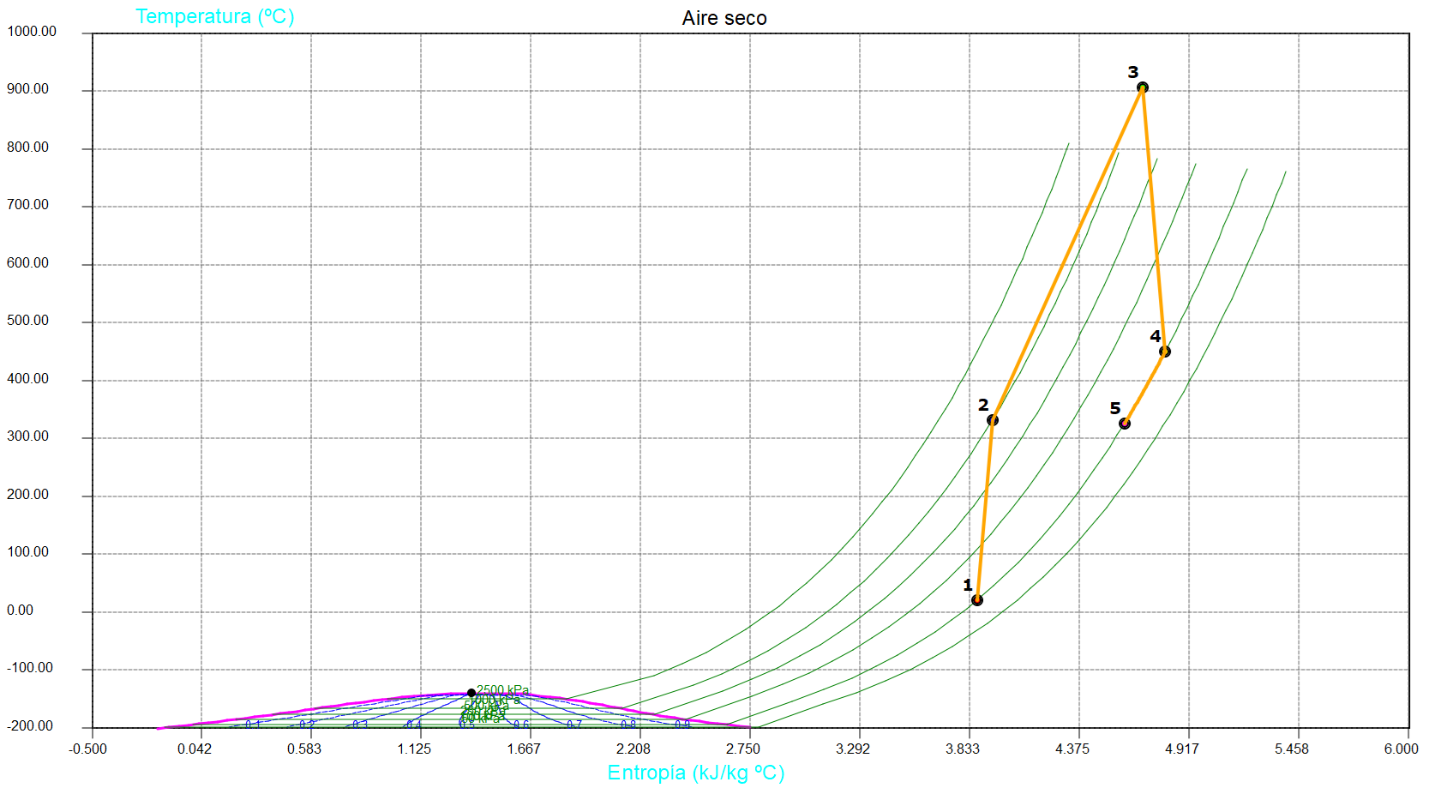
Task: Click the 2500 kPa isobar label
Action: (502, 690)
